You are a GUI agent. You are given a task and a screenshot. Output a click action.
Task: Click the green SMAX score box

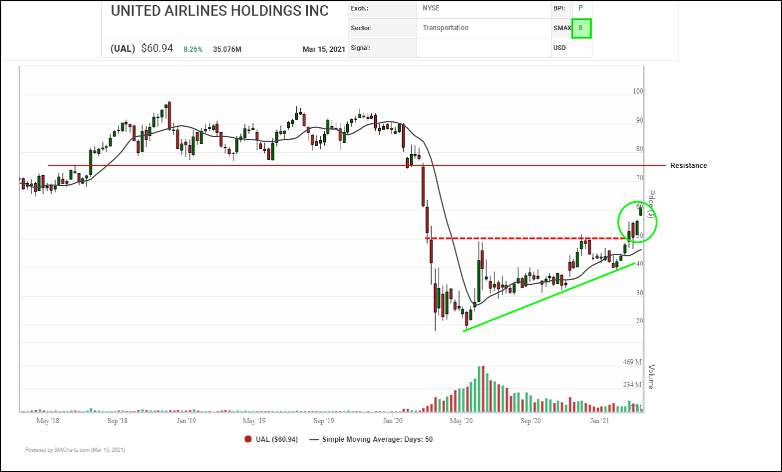tap(581, 28)
